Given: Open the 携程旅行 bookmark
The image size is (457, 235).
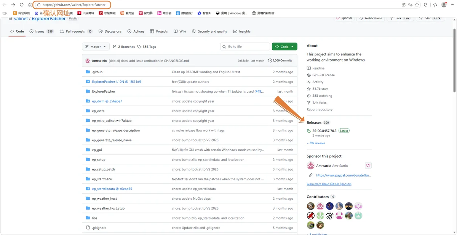Looking at the screenshot, I should [185, 13].
